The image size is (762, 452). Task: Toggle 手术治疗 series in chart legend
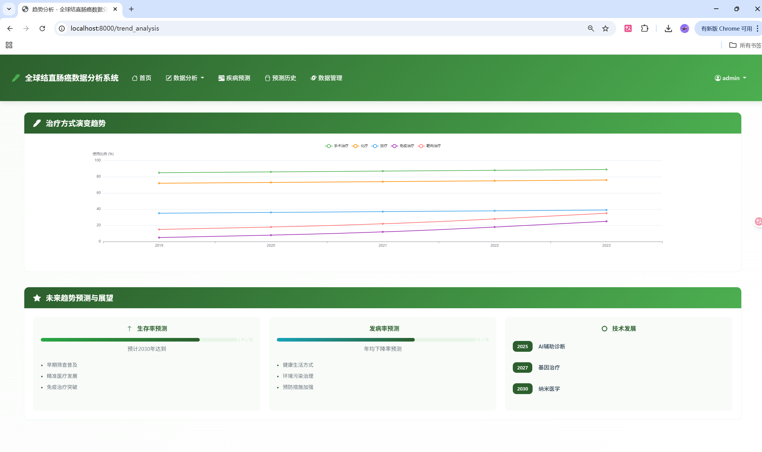pyautogui.click(x=336, y=146)
